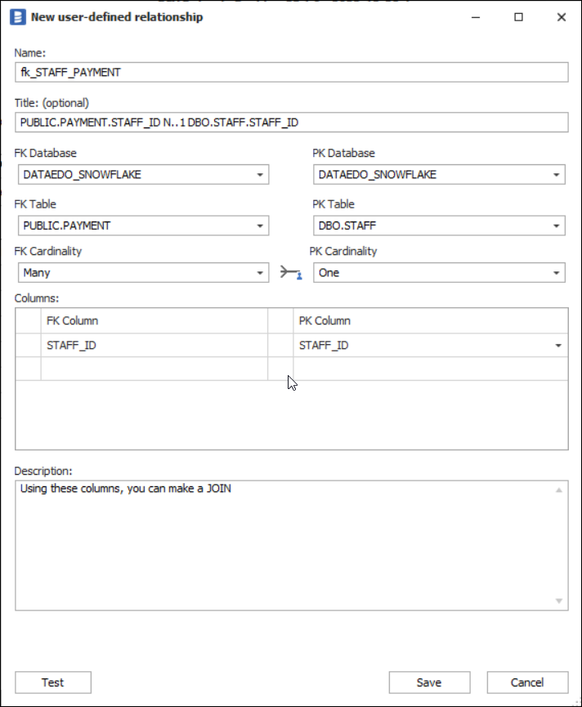Expand the PK Column STAFF_ID dropdown arrow
The image size is (582, 707).
pos(558,346)
